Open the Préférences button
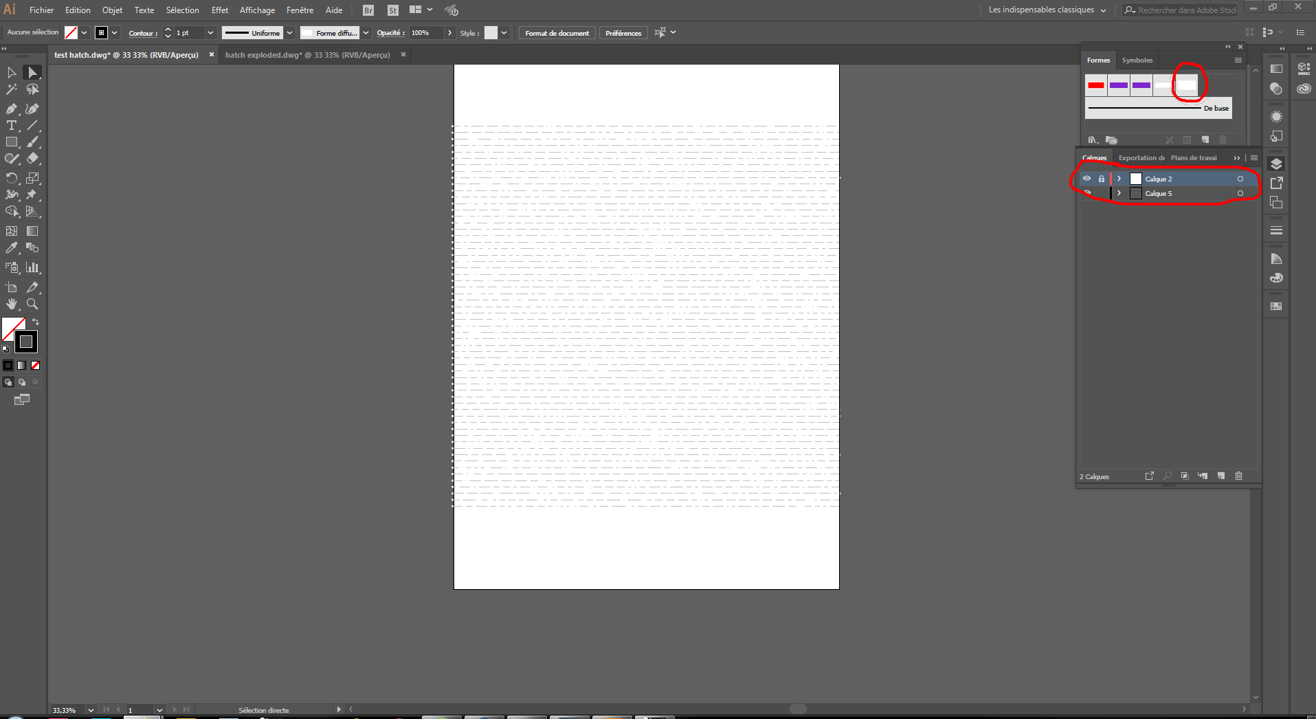The image size is (1316, 719). (623, 32)
